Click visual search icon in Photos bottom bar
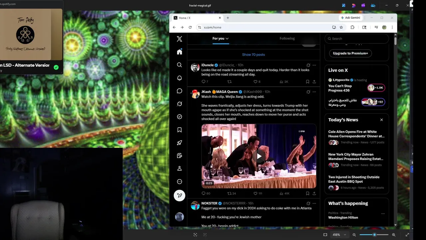This screenshot has width=426, height=240. (x=195, y=235)
